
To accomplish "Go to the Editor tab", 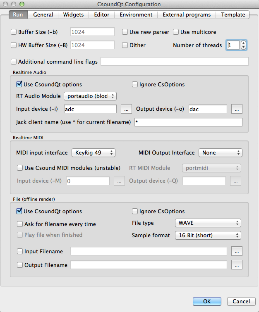I will tap(102, 15).
